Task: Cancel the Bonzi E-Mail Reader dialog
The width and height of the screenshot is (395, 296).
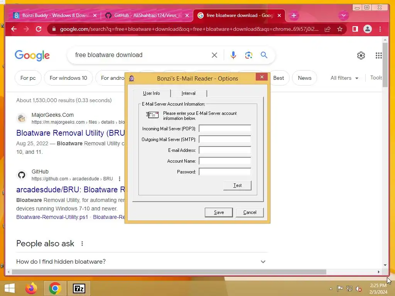Action: [x=250, y=212]
